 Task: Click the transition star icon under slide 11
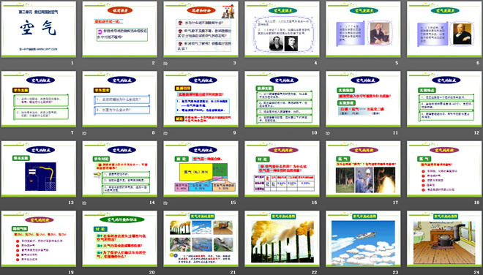pyautogui.click(x=328, y=133)
